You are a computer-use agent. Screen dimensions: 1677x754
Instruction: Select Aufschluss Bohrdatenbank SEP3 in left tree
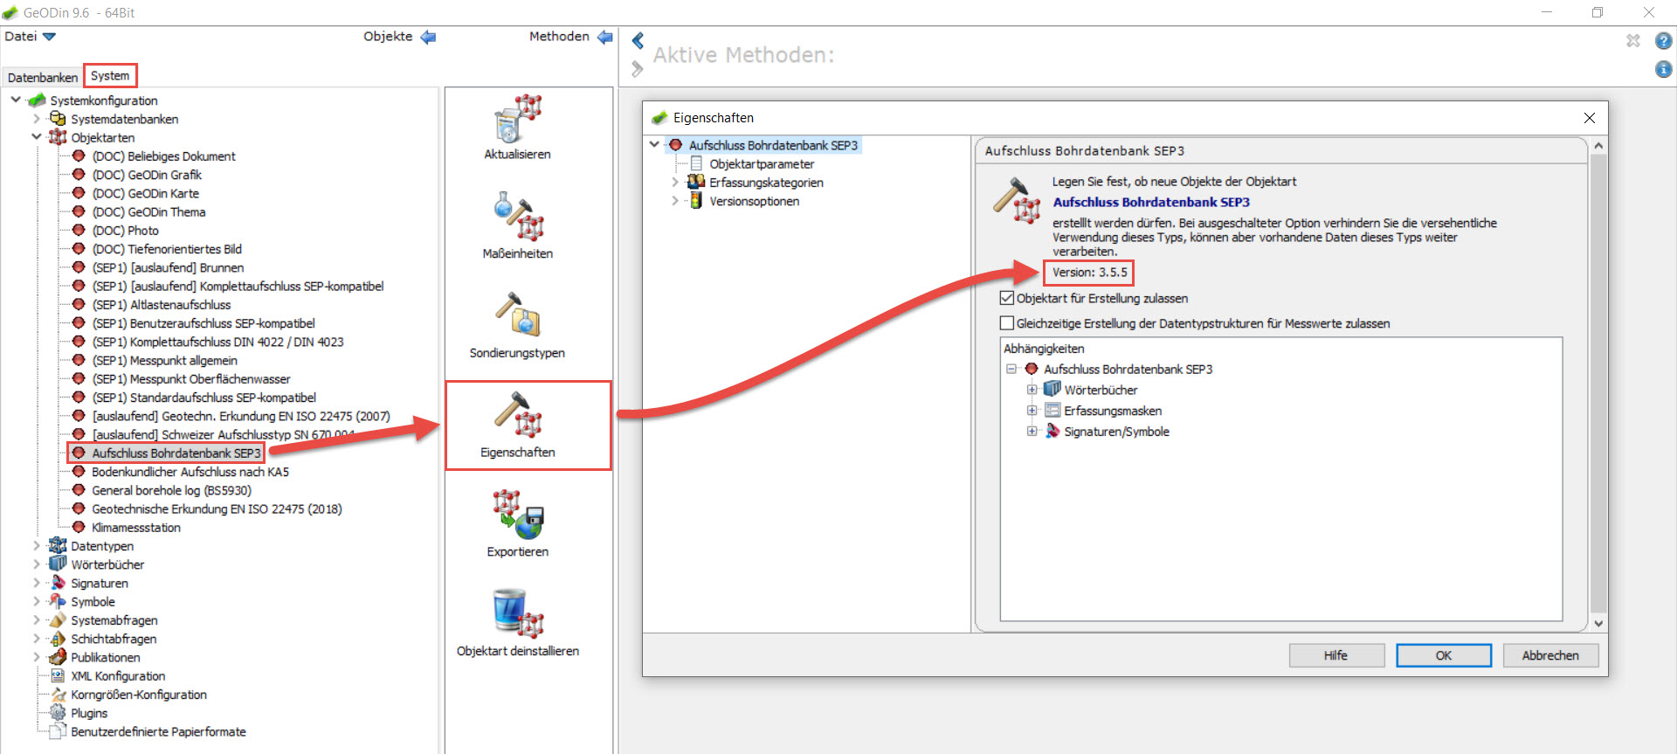[x=176, y=453]
